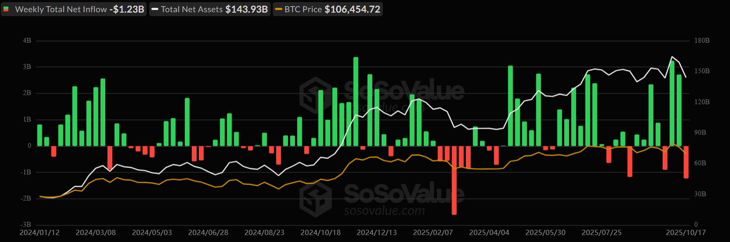
Task: Click the 2025/04/04 x-axis date label
Action: click(489, 232)
